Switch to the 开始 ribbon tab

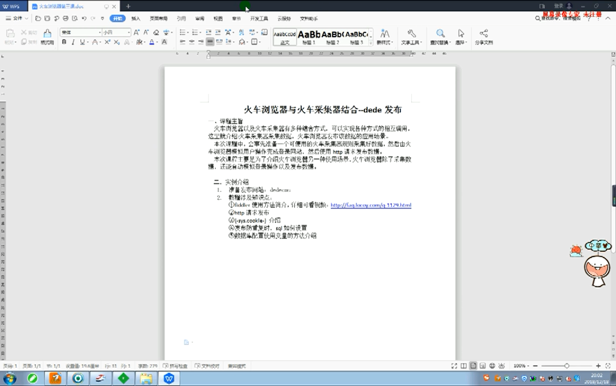[x=117, y=18]
